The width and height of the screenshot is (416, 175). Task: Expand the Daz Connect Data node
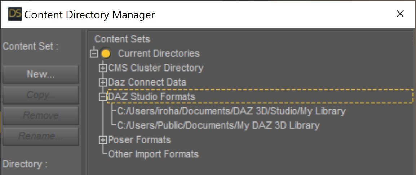(x=103, y=83)
